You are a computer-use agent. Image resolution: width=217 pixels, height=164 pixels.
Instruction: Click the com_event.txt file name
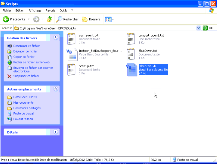coord(89,35)
